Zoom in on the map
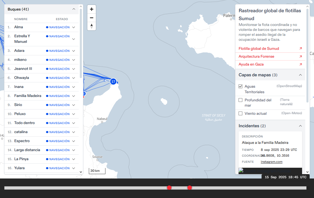Image resolution: width=314 pixels, height=198 pixels. [91, 9]
